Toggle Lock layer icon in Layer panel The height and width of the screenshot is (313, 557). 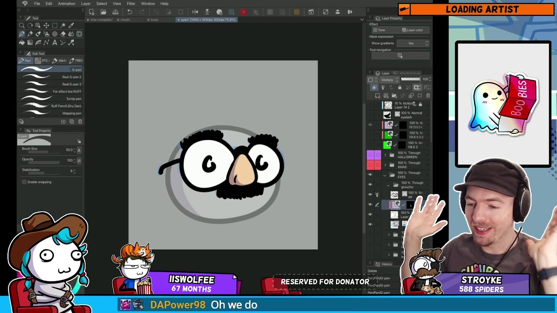click(x=399, y=88)
